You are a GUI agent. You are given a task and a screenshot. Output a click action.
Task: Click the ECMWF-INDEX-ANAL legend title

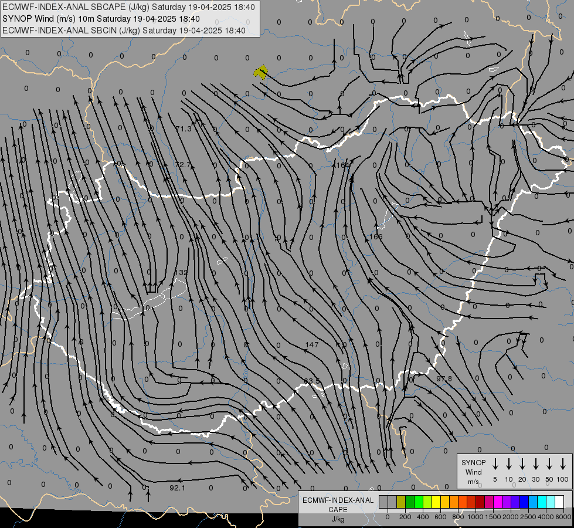click(338, 500)
